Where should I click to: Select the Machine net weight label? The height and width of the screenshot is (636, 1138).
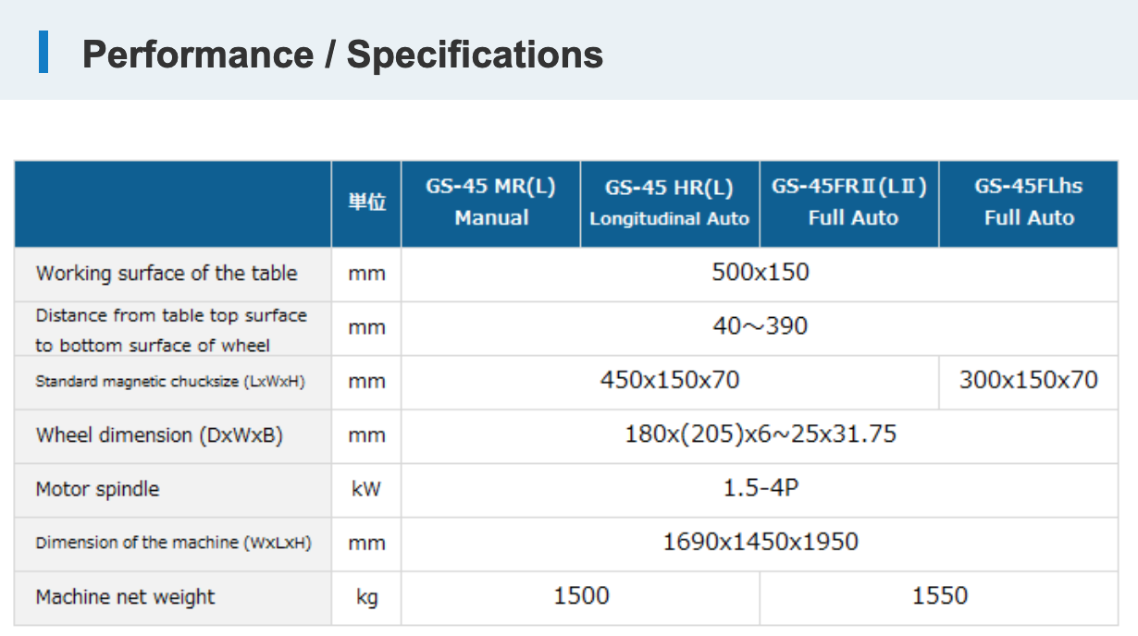pos(125,597)
